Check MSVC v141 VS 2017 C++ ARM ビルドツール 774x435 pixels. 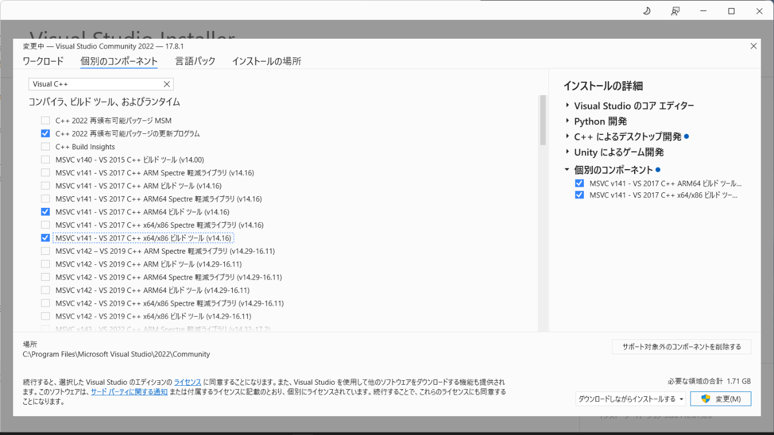[x=45, y=186]
